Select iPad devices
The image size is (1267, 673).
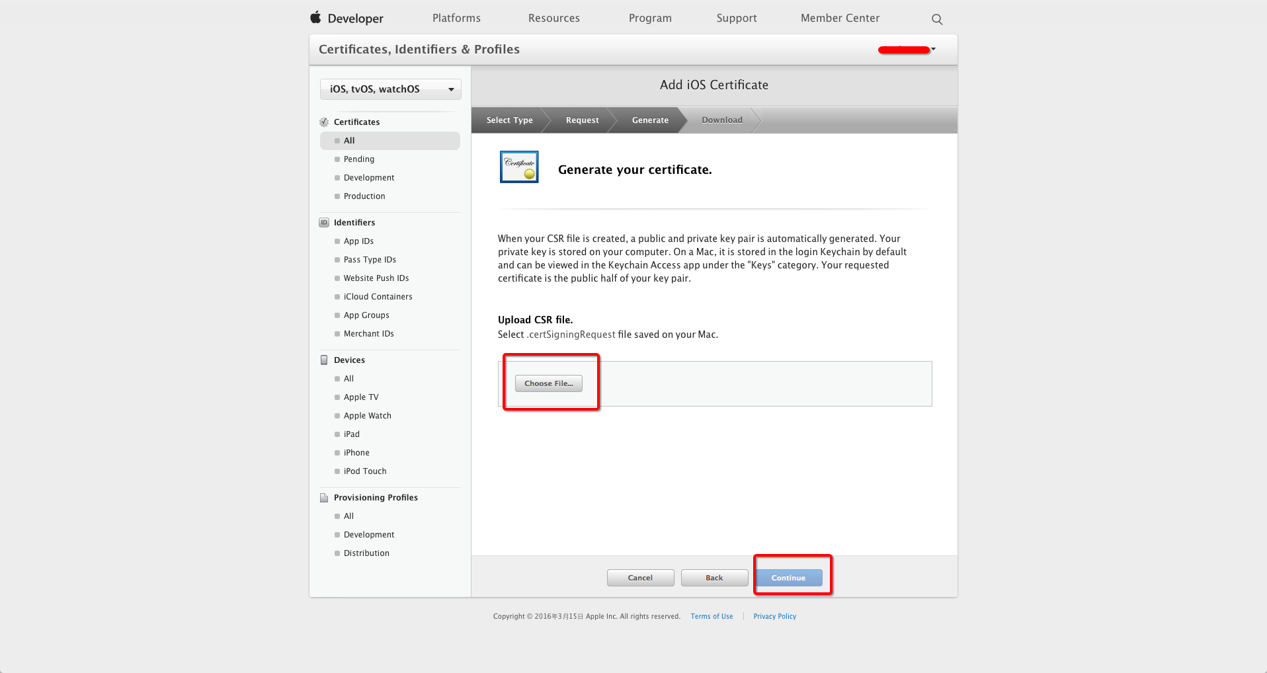point(351,434)
